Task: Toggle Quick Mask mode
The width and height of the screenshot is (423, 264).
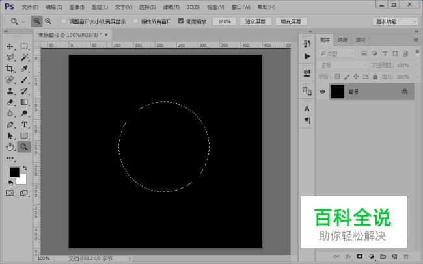Action: tap(10, 193)
